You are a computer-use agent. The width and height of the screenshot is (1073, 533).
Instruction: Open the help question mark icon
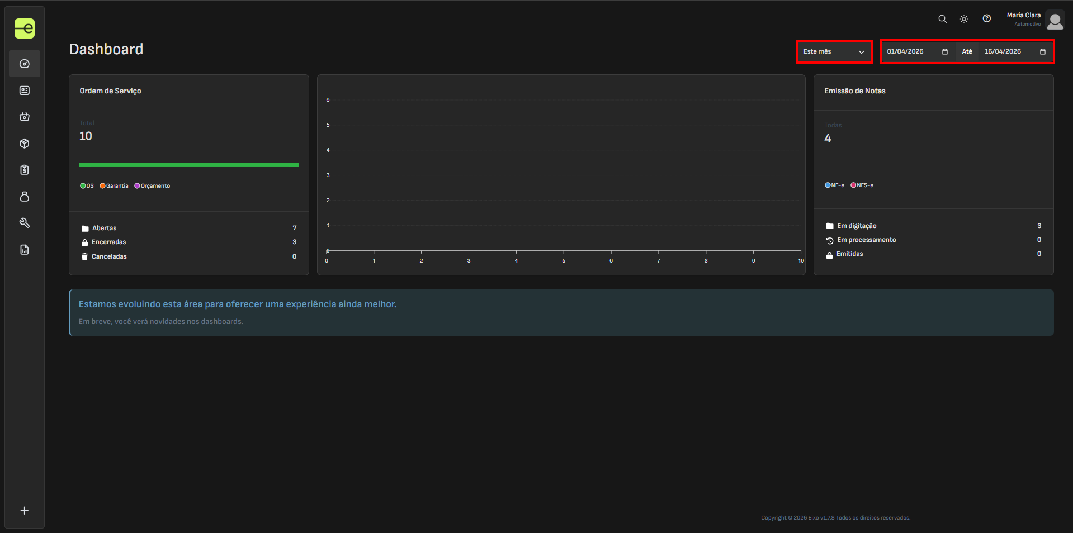987,18
